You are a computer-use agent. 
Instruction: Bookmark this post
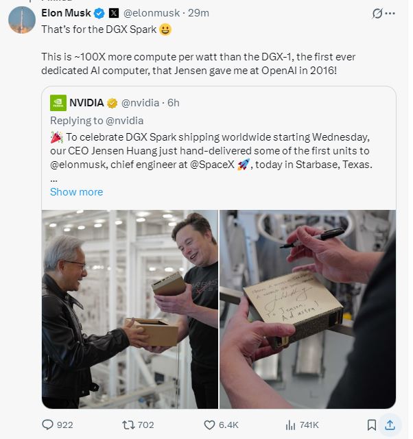pyautogui.click(x=371, y=425)
